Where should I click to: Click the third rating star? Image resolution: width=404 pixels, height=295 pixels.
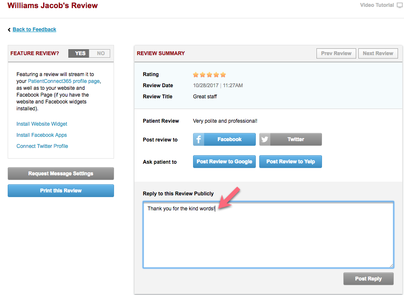point(209,74)
